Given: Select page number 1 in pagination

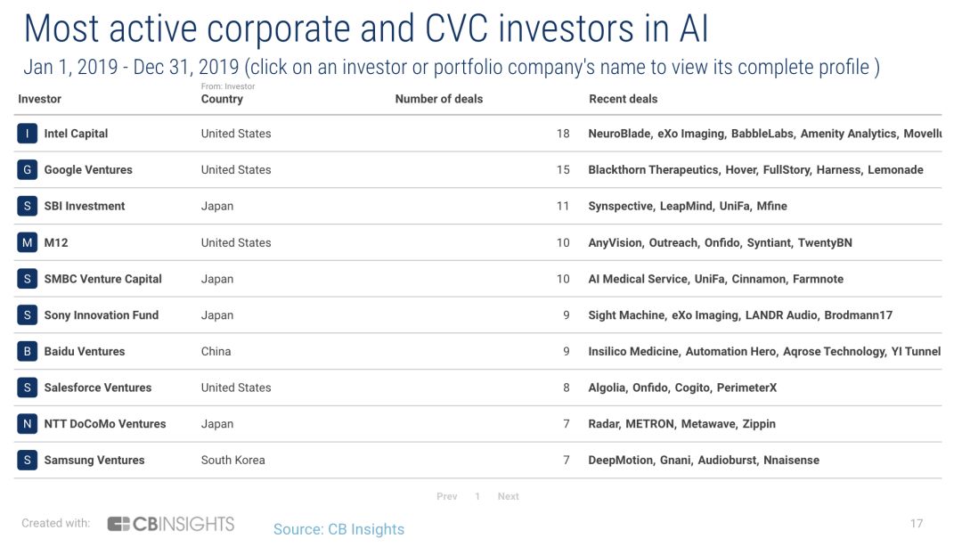Looking at the screenshot, I should pos(477,496).
